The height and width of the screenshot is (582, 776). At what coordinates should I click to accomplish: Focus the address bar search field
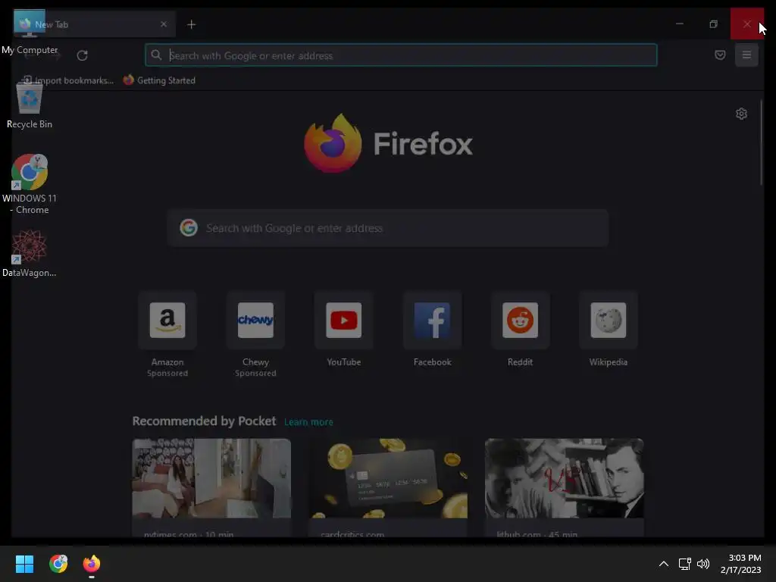click(401, 55)
